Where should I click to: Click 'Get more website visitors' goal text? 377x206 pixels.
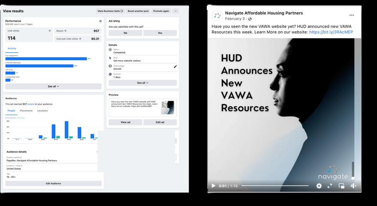coord(127,61)
